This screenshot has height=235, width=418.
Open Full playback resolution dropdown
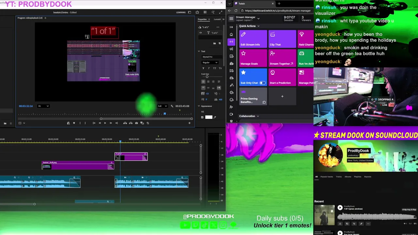click(162, 106)
